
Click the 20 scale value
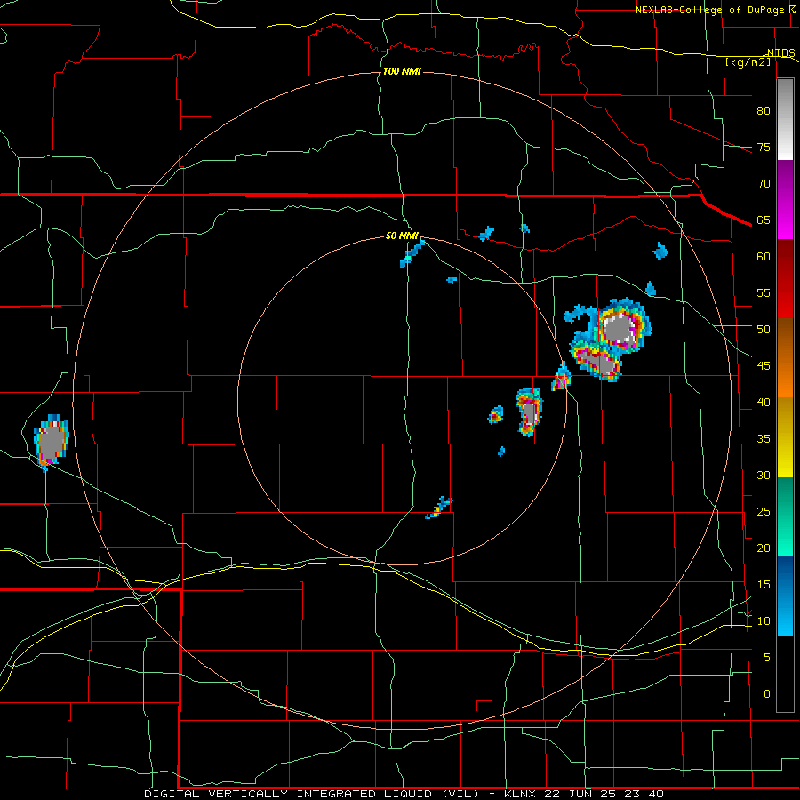click(764, 548)
